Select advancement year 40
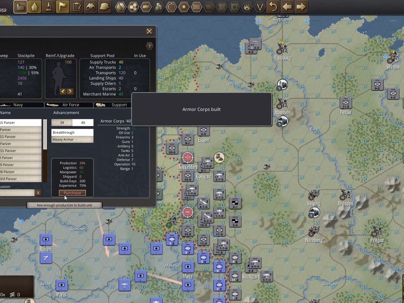 pyautogui.click(x=83, y=123)
